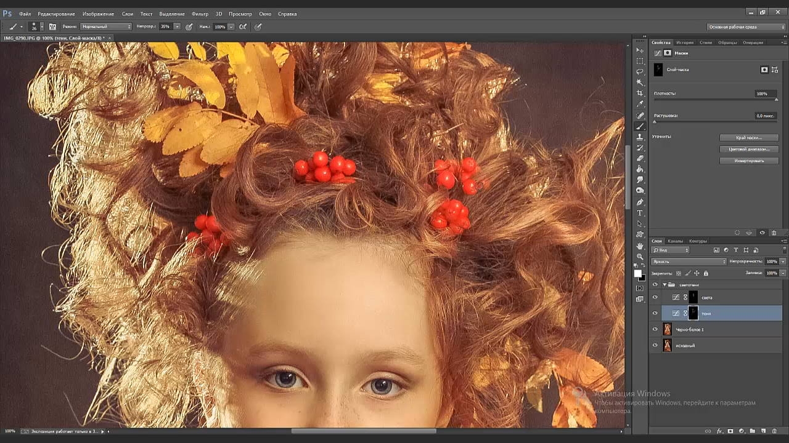Select the Healing Brush tool

click(640, 116)
